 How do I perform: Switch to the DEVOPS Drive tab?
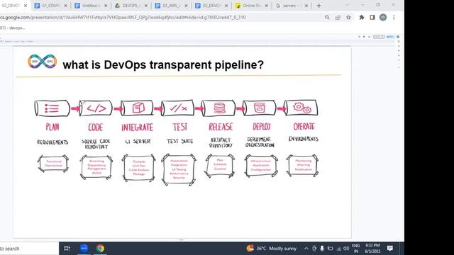click(131, 6)
